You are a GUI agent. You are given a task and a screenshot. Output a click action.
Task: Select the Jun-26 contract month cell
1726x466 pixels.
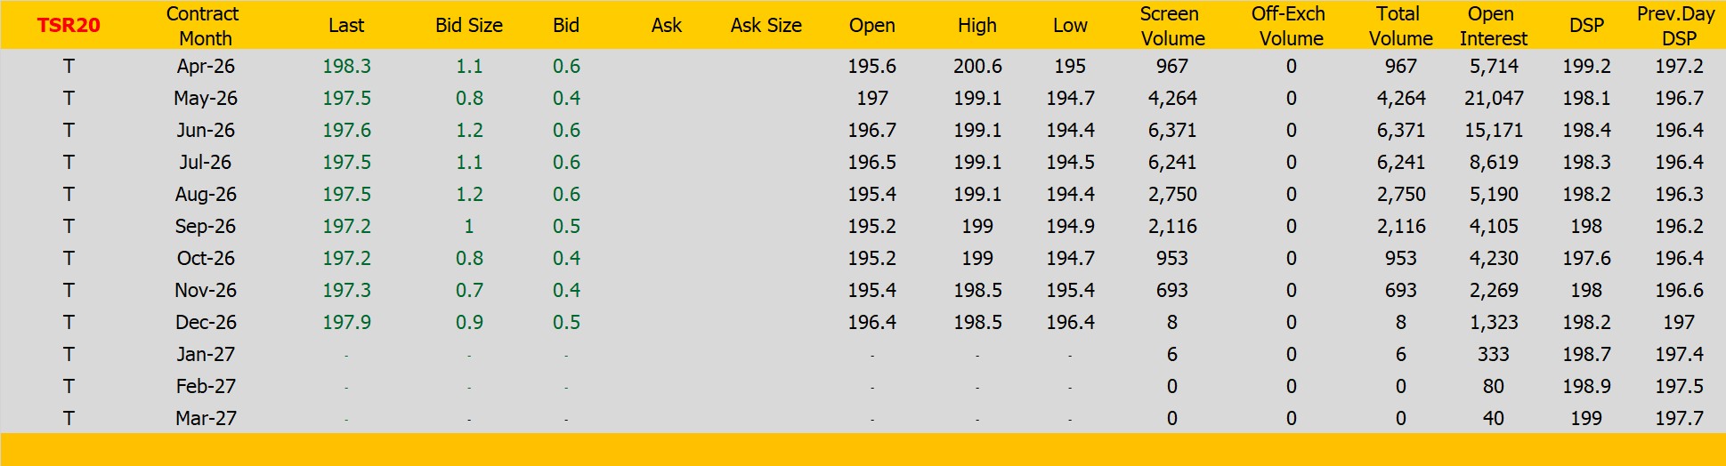[x=206, y=131]
